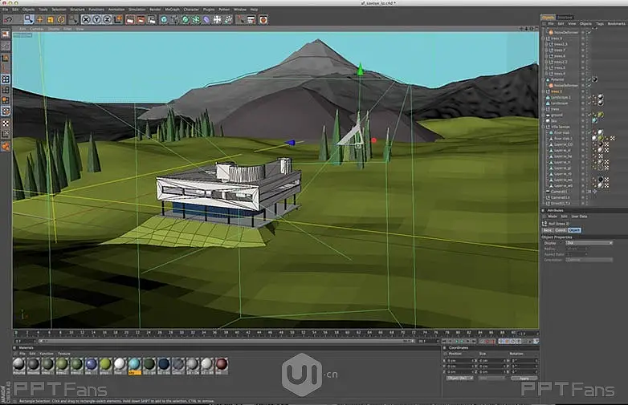The width and height of the screenshot is (628, 405).
Task: Select the Rotate tool in top toolbar
Action: point(62,18)
